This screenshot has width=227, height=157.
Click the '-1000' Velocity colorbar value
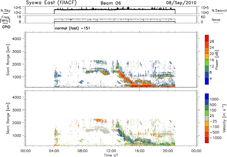point(215,138)
